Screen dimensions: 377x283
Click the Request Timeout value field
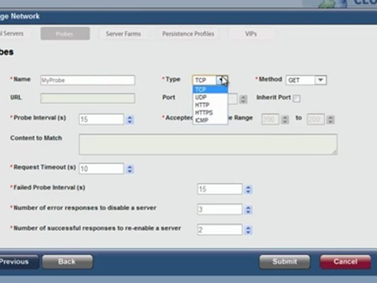101,169
